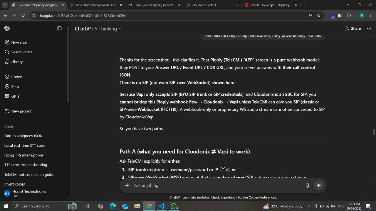Open a new browser tab
Viewport: 376px width, 211px height.
[x=305, y=5]
